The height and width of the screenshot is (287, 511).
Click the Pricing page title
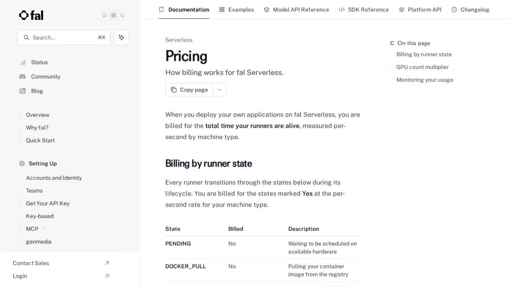[186, 56]
